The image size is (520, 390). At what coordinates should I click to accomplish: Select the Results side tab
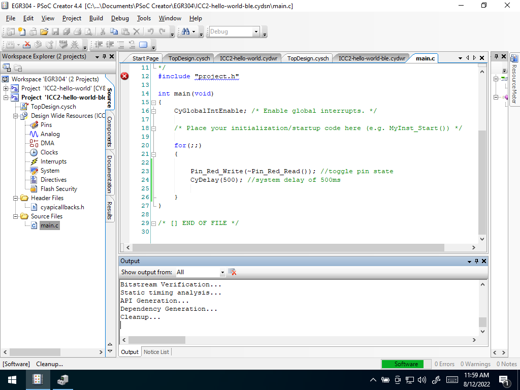(x=110, y=211)
